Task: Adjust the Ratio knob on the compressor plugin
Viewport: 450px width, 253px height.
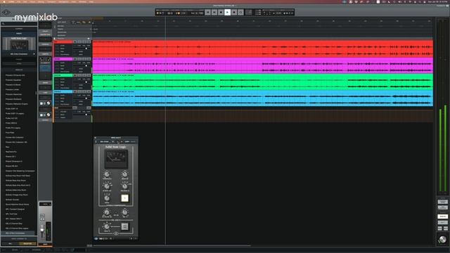Action: click(107, 198)
